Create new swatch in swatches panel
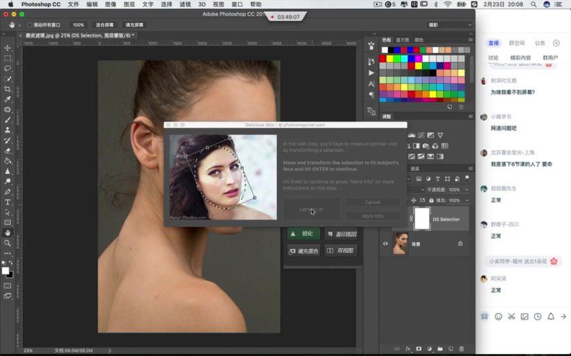This screenshot has height=356, width=571. pyautogui.click(x=449, y=107)
